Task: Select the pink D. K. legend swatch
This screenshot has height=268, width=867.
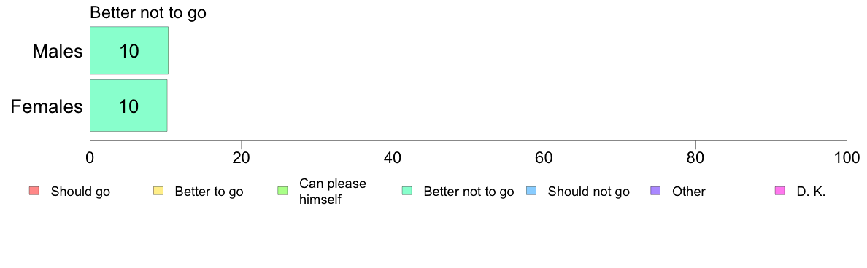Action: [x=780, y=192]
